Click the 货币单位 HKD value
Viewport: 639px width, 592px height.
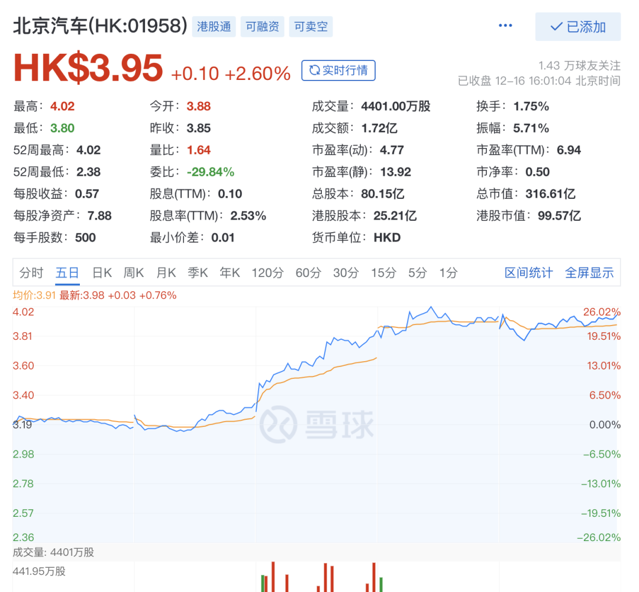[387, 238]
